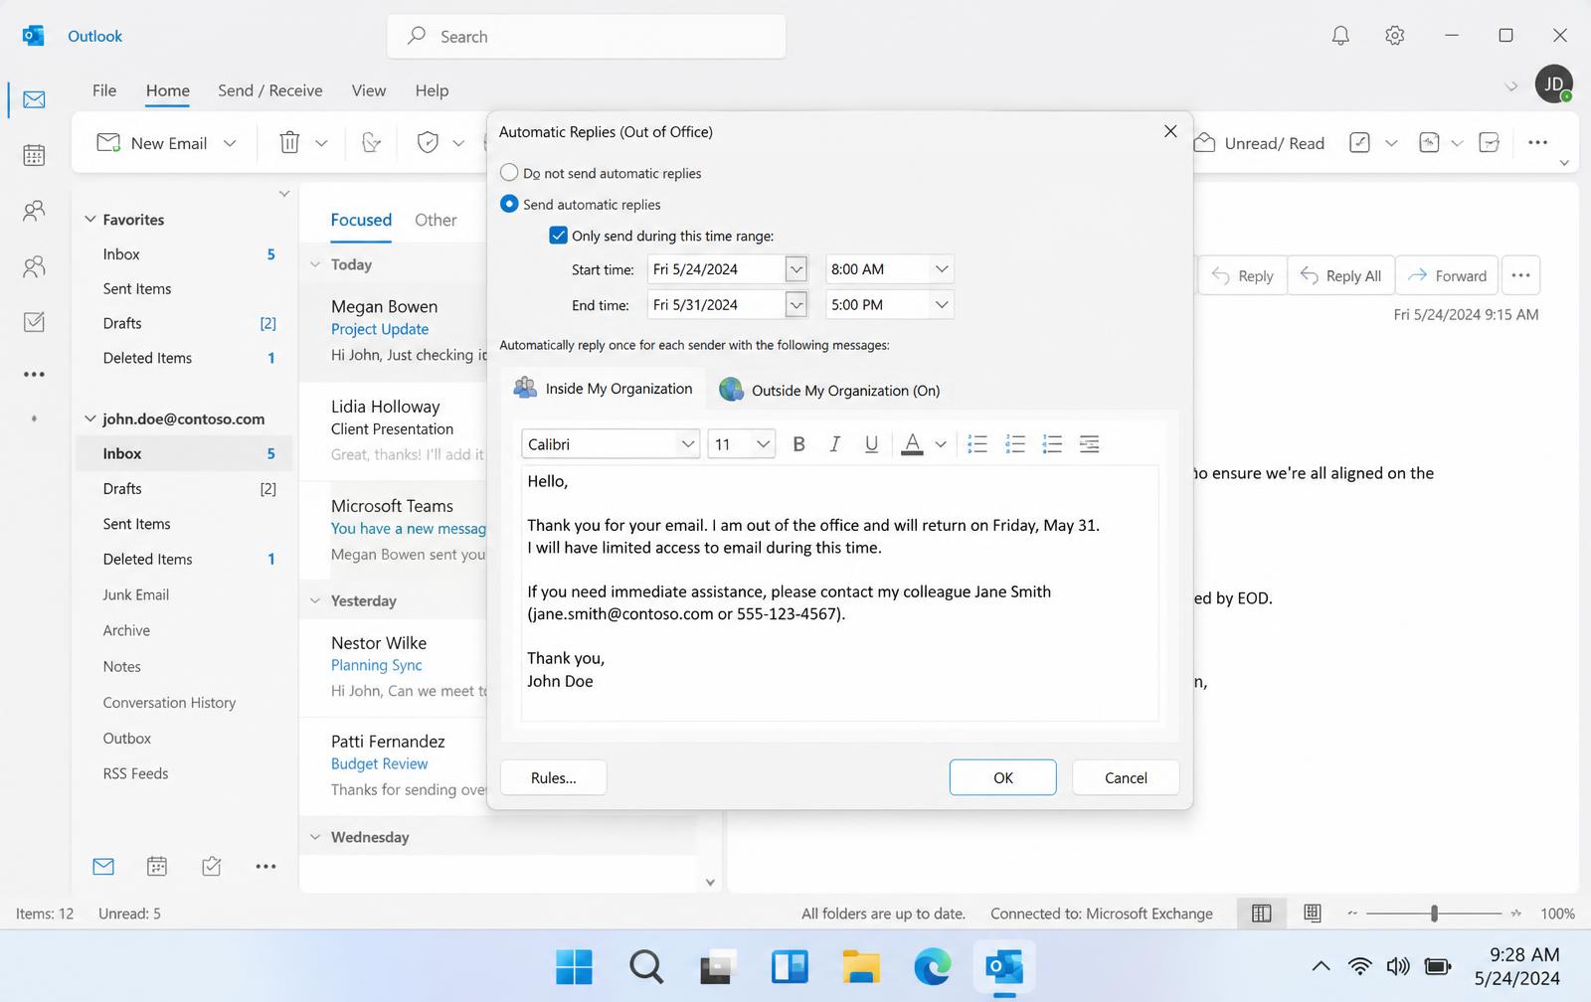This screenshot has height=1002, width=1591.
Task: Collapse the Favorites folder group
Action: point(90,220)
